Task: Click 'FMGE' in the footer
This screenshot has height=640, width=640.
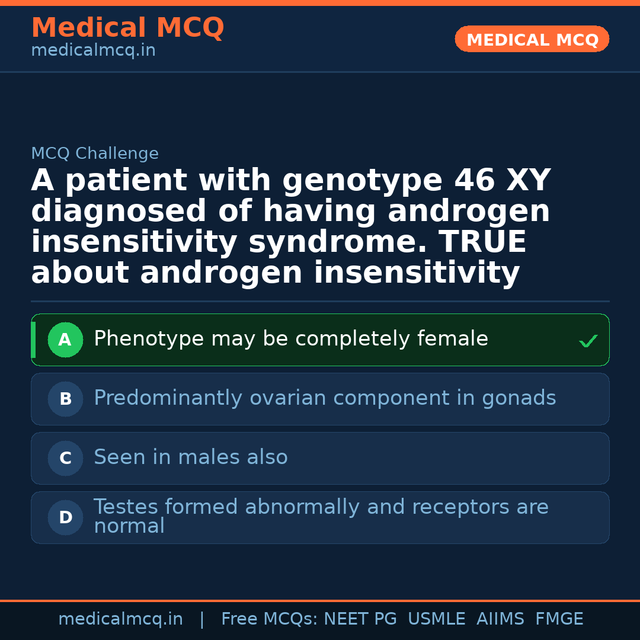Action: [x=559, y=619]
